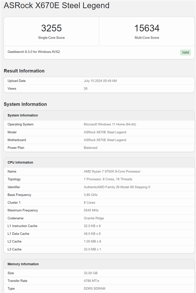Click the 5545 MHz maximum frequency value
196x293 pixels.
pyautogui.click(x=91, y=210)
